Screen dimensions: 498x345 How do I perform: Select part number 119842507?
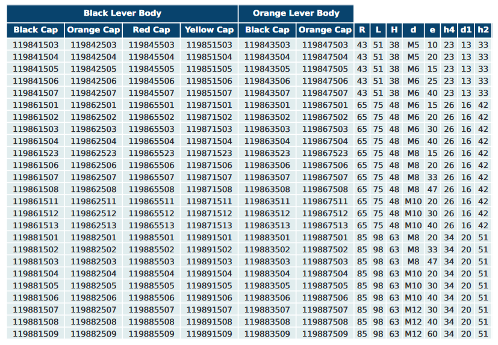93,93
